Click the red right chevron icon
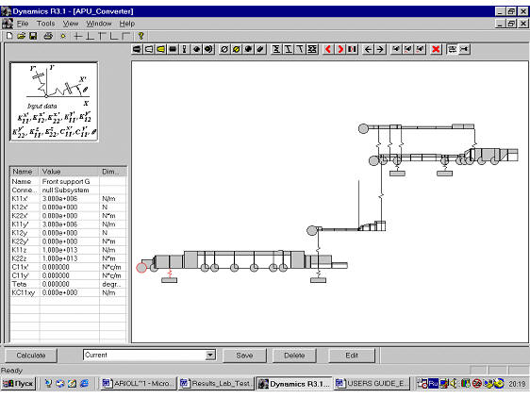The width and height of the screenshot is (530, 398). [x=340, y=49]
